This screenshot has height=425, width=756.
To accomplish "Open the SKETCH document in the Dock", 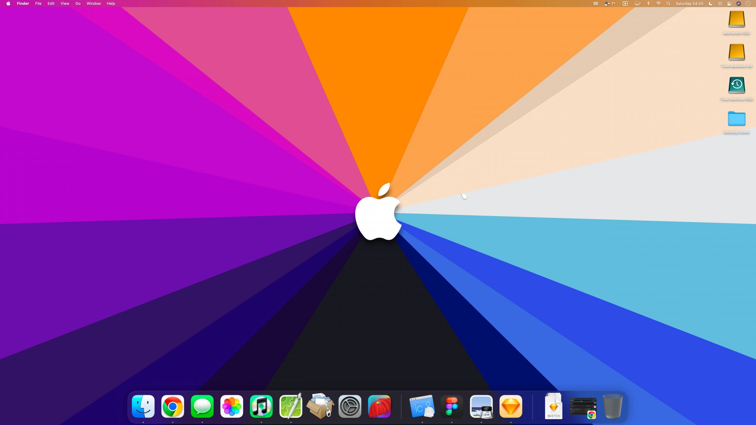I will (x=554, y=406).
